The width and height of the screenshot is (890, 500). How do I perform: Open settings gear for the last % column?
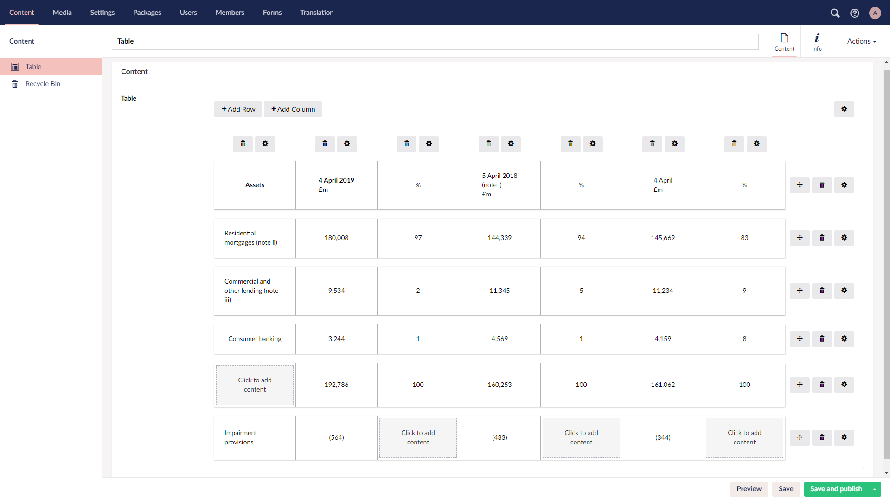tap(756, 144)
